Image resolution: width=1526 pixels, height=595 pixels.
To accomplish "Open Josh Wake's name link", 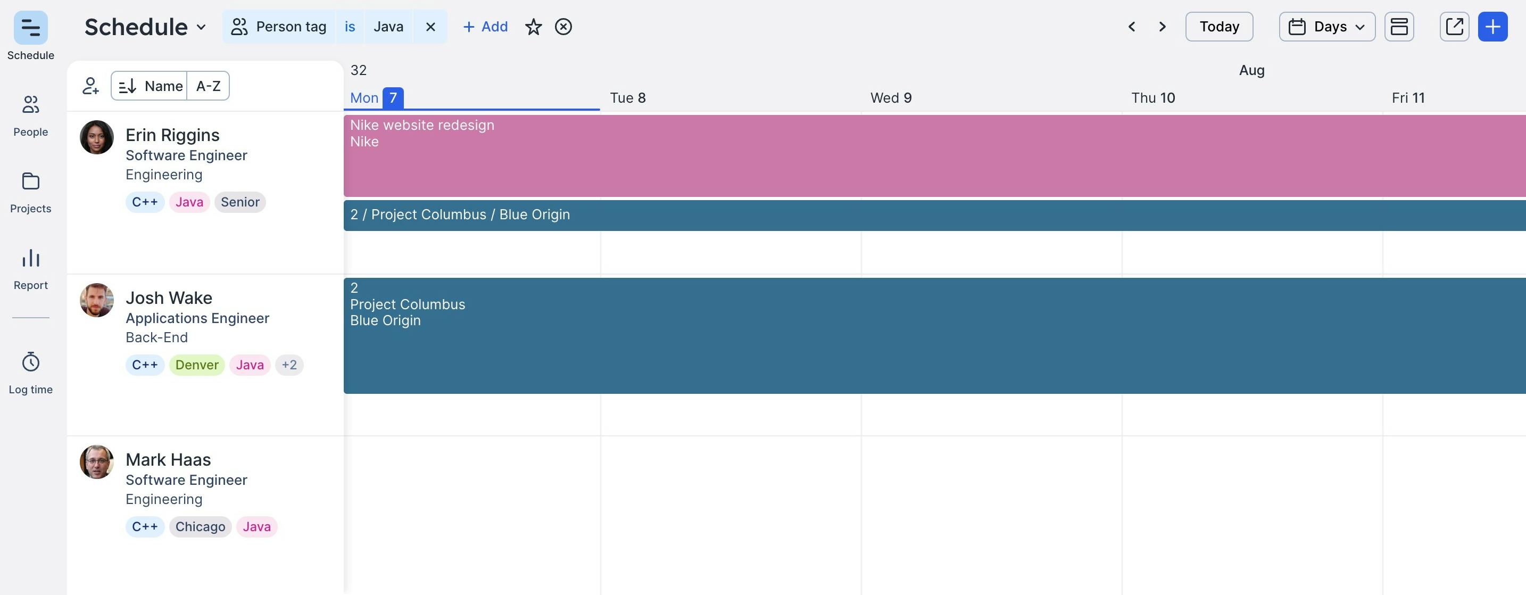I will coord(169,297).
